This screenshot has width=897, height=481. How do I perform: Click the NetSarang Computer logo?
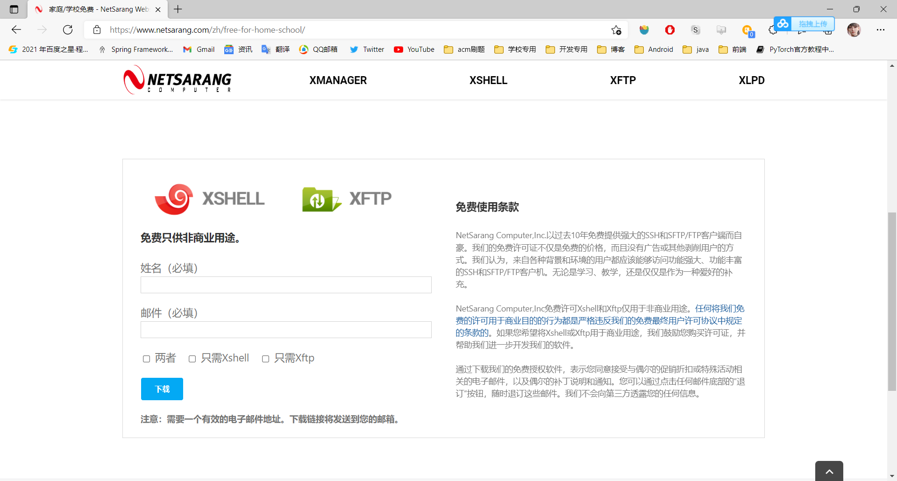[177, 79]
